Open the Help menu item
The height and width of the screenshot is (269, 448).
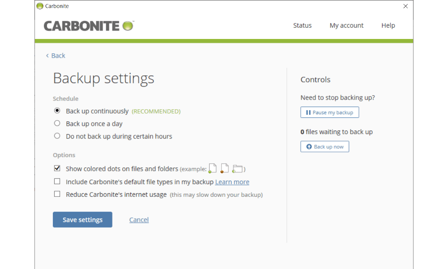pos(388,26)
